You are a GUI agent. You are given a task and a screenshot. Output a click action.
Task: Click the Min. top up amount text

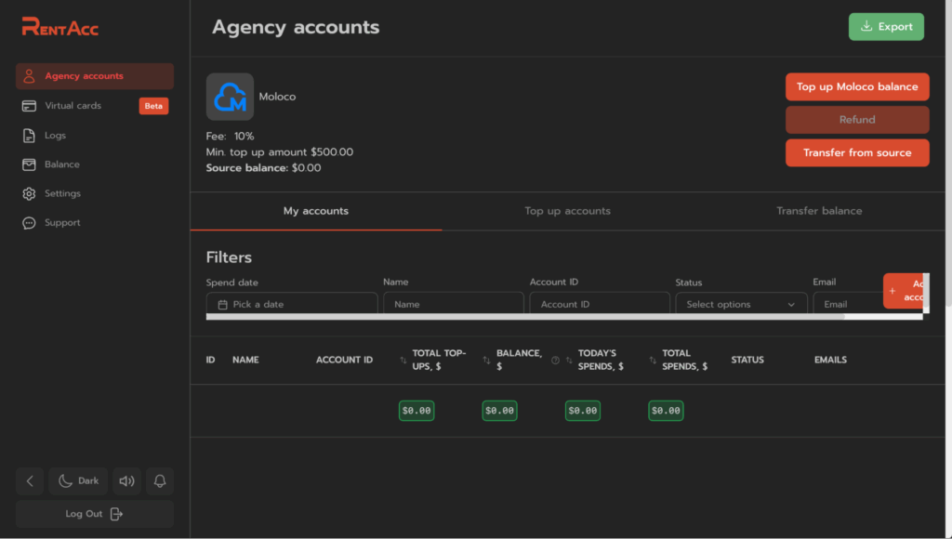click(x=279, y=152)
